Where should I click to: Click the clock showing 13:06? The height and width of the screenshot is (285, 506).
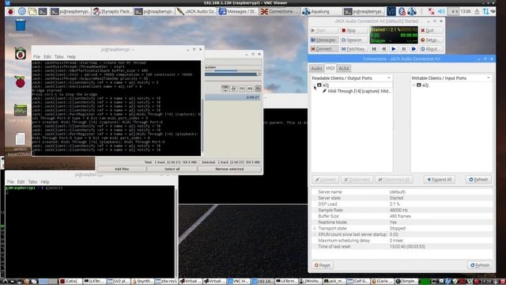[466, 12]
